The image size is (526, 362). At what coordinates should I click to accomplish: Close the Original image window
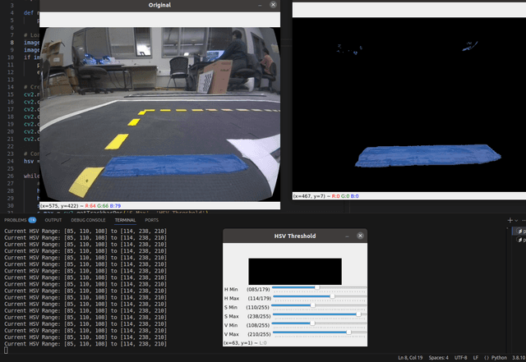[274, 5]
